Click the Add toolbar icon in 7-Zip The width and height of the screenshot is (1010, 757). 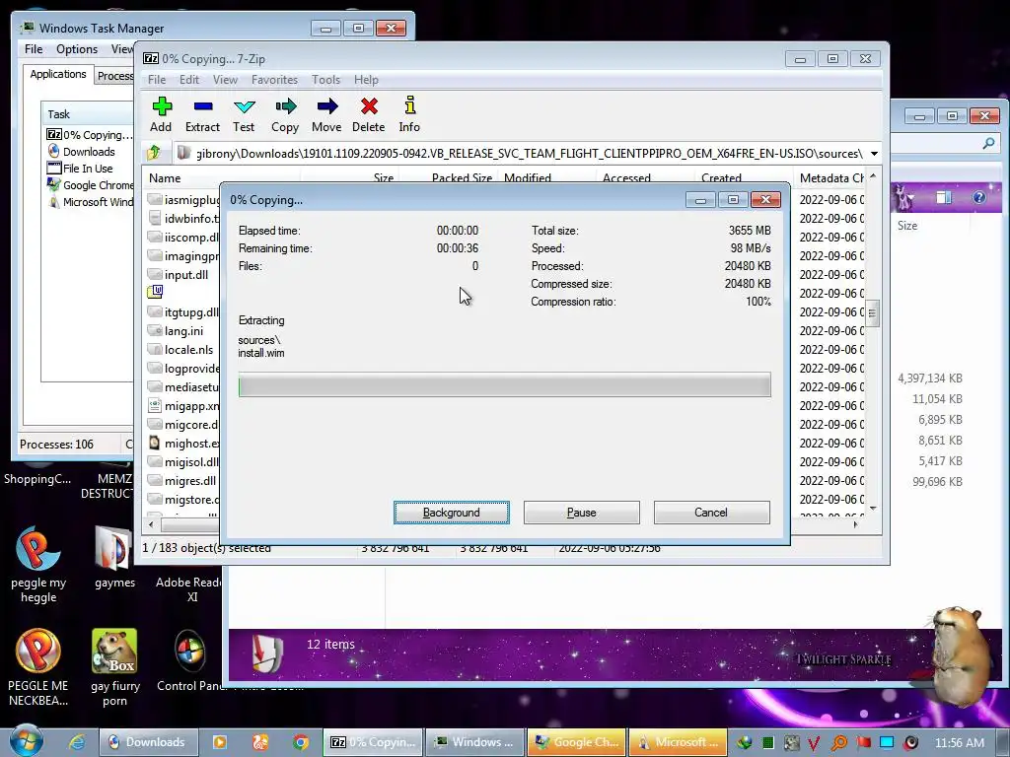coord(161,114)
